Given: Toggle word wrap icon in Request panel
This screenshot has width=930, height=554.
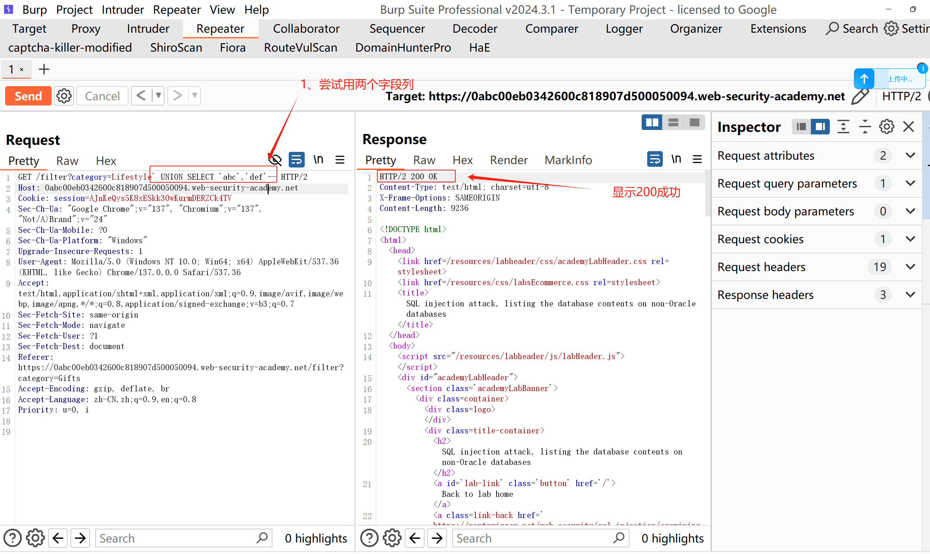Looking at the screenshot, I should pos(297,160).
